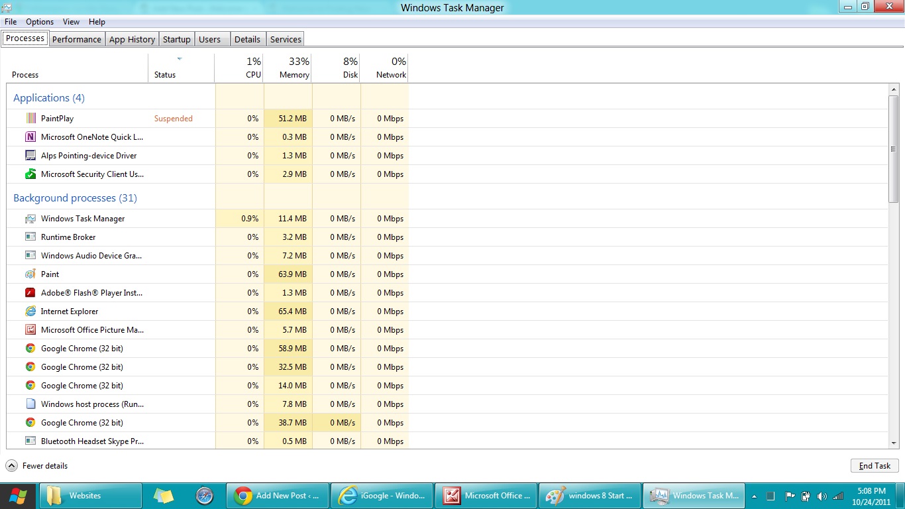Click the Applications (4) group heading
The width and height of the screenshot is (905, 509).
tap(49, 98)
